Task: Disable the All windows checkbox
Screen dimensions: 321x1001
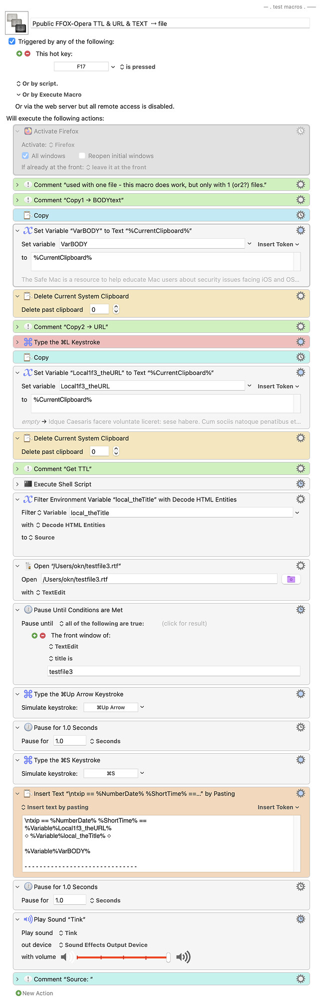Action: (x=27, y=156)
